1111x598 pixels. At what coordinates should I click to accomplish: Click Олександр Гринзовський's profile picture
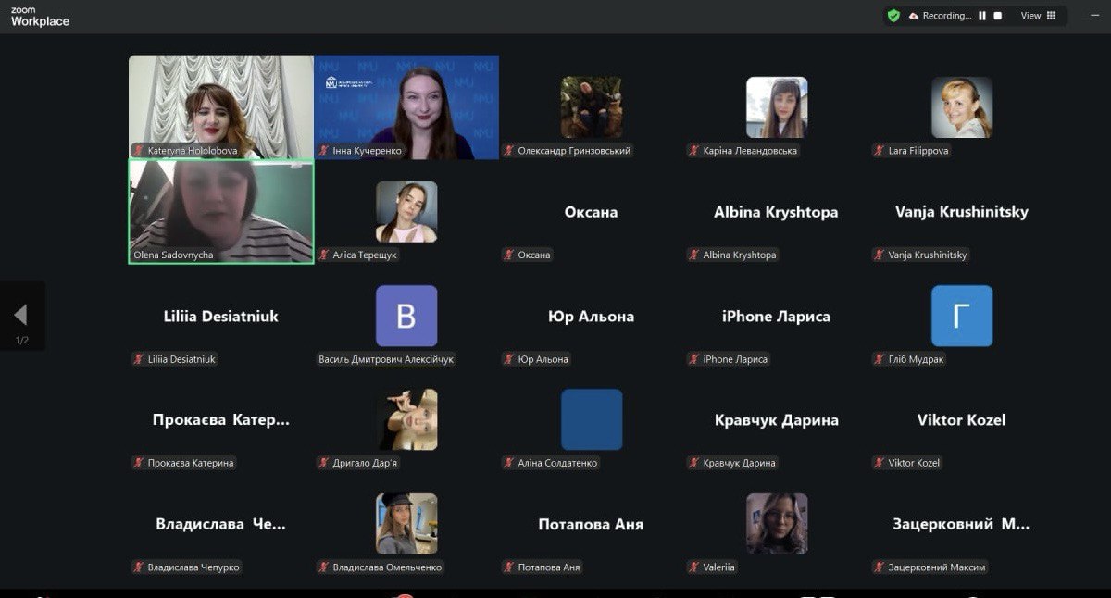coord(592,107)
